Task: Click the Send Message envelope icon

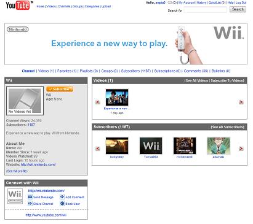Action: [30, 197]
